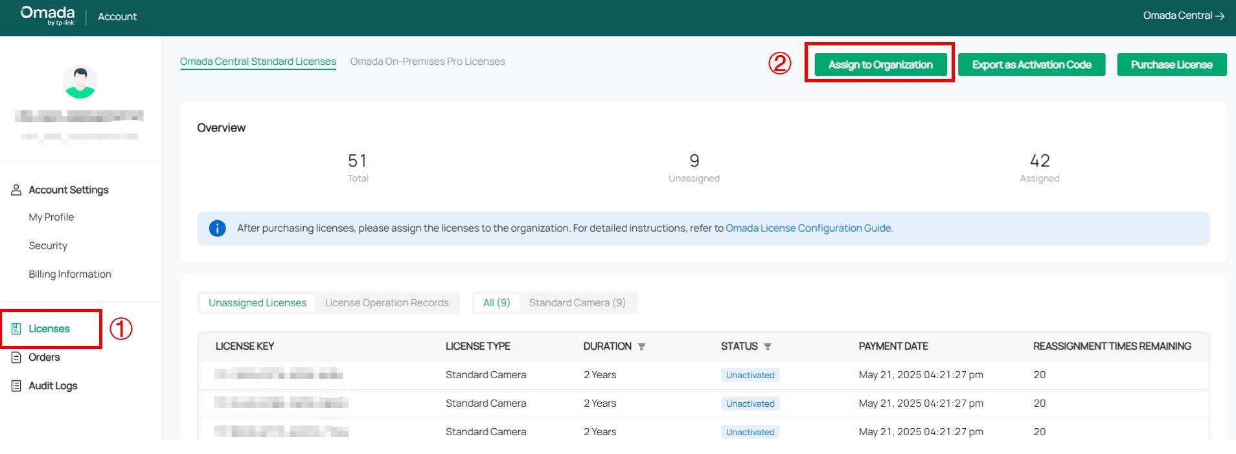Viewport: 1236px width, 454px height.
Task: Open the user avatar picture
Action: coord(80,82)
